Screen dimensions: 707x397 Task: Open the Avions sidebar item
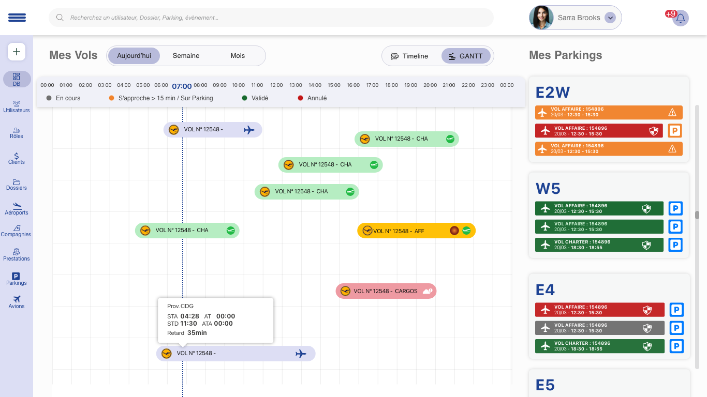click(x=17, y=302)
